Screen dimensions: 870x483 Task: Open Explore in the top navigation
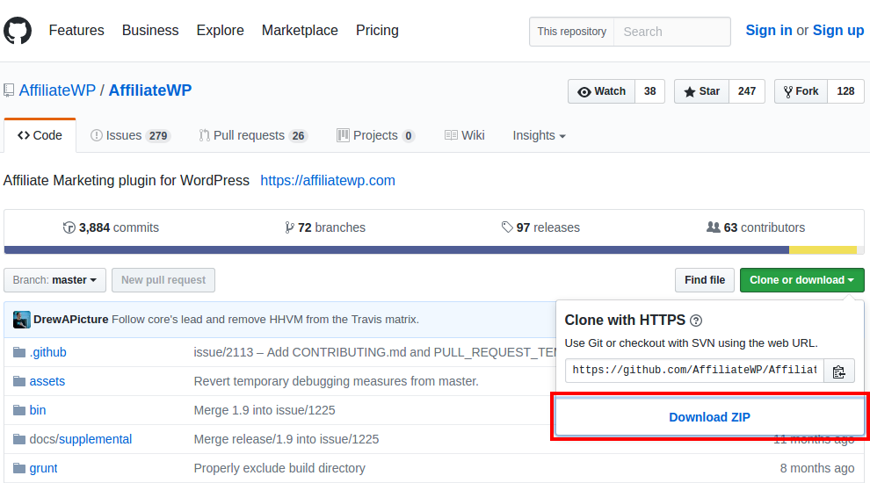point(221,31)
